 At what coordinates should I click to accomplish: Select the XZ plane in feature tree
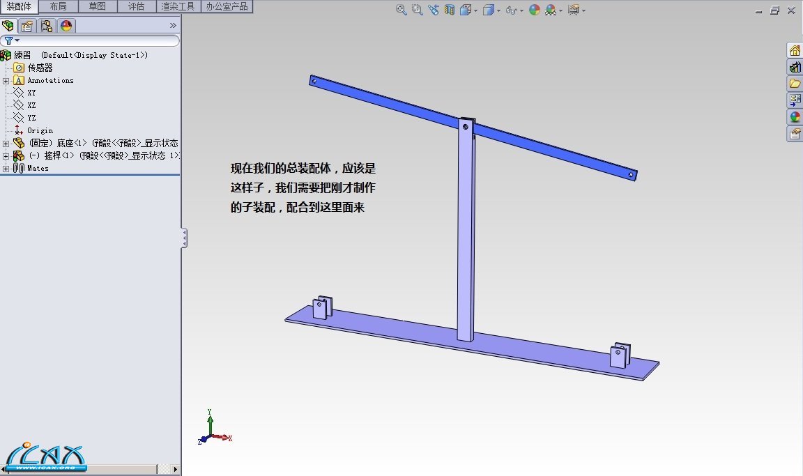pyautogui.click(x=31, y=105)
